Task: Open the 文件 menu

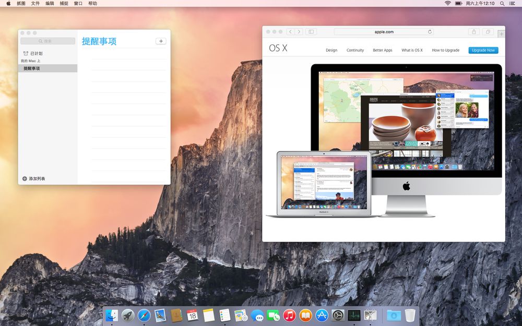Action: coord(35,3)
